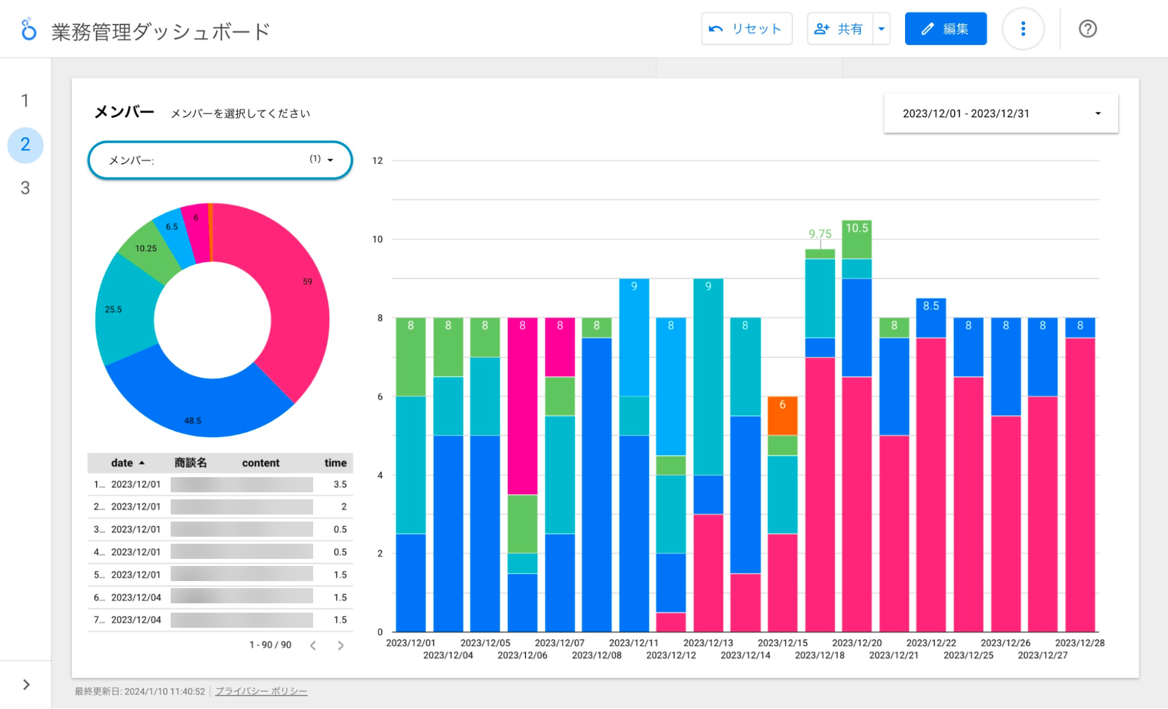
Task: Sort table by date column header
Action: point(122,463)
